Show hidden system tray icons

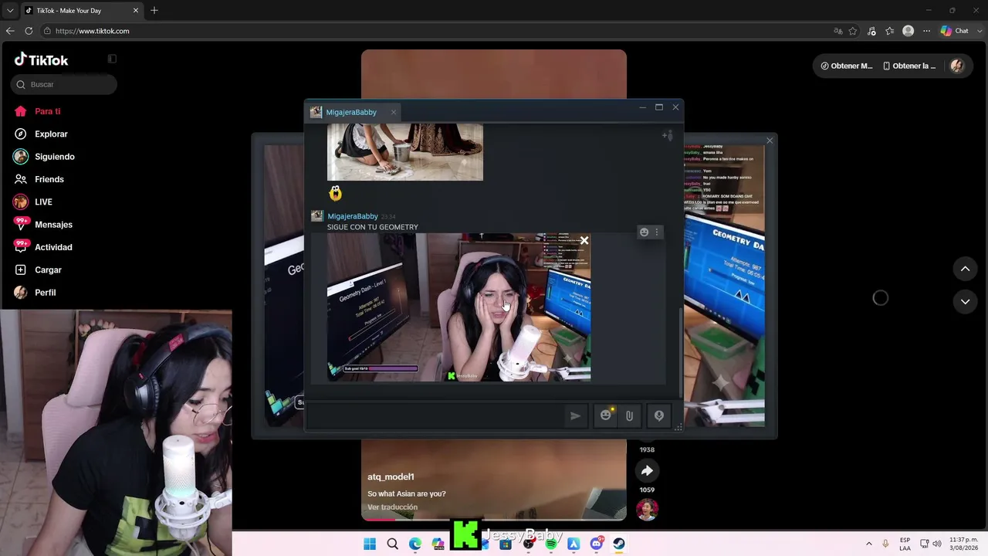(869, 544)
